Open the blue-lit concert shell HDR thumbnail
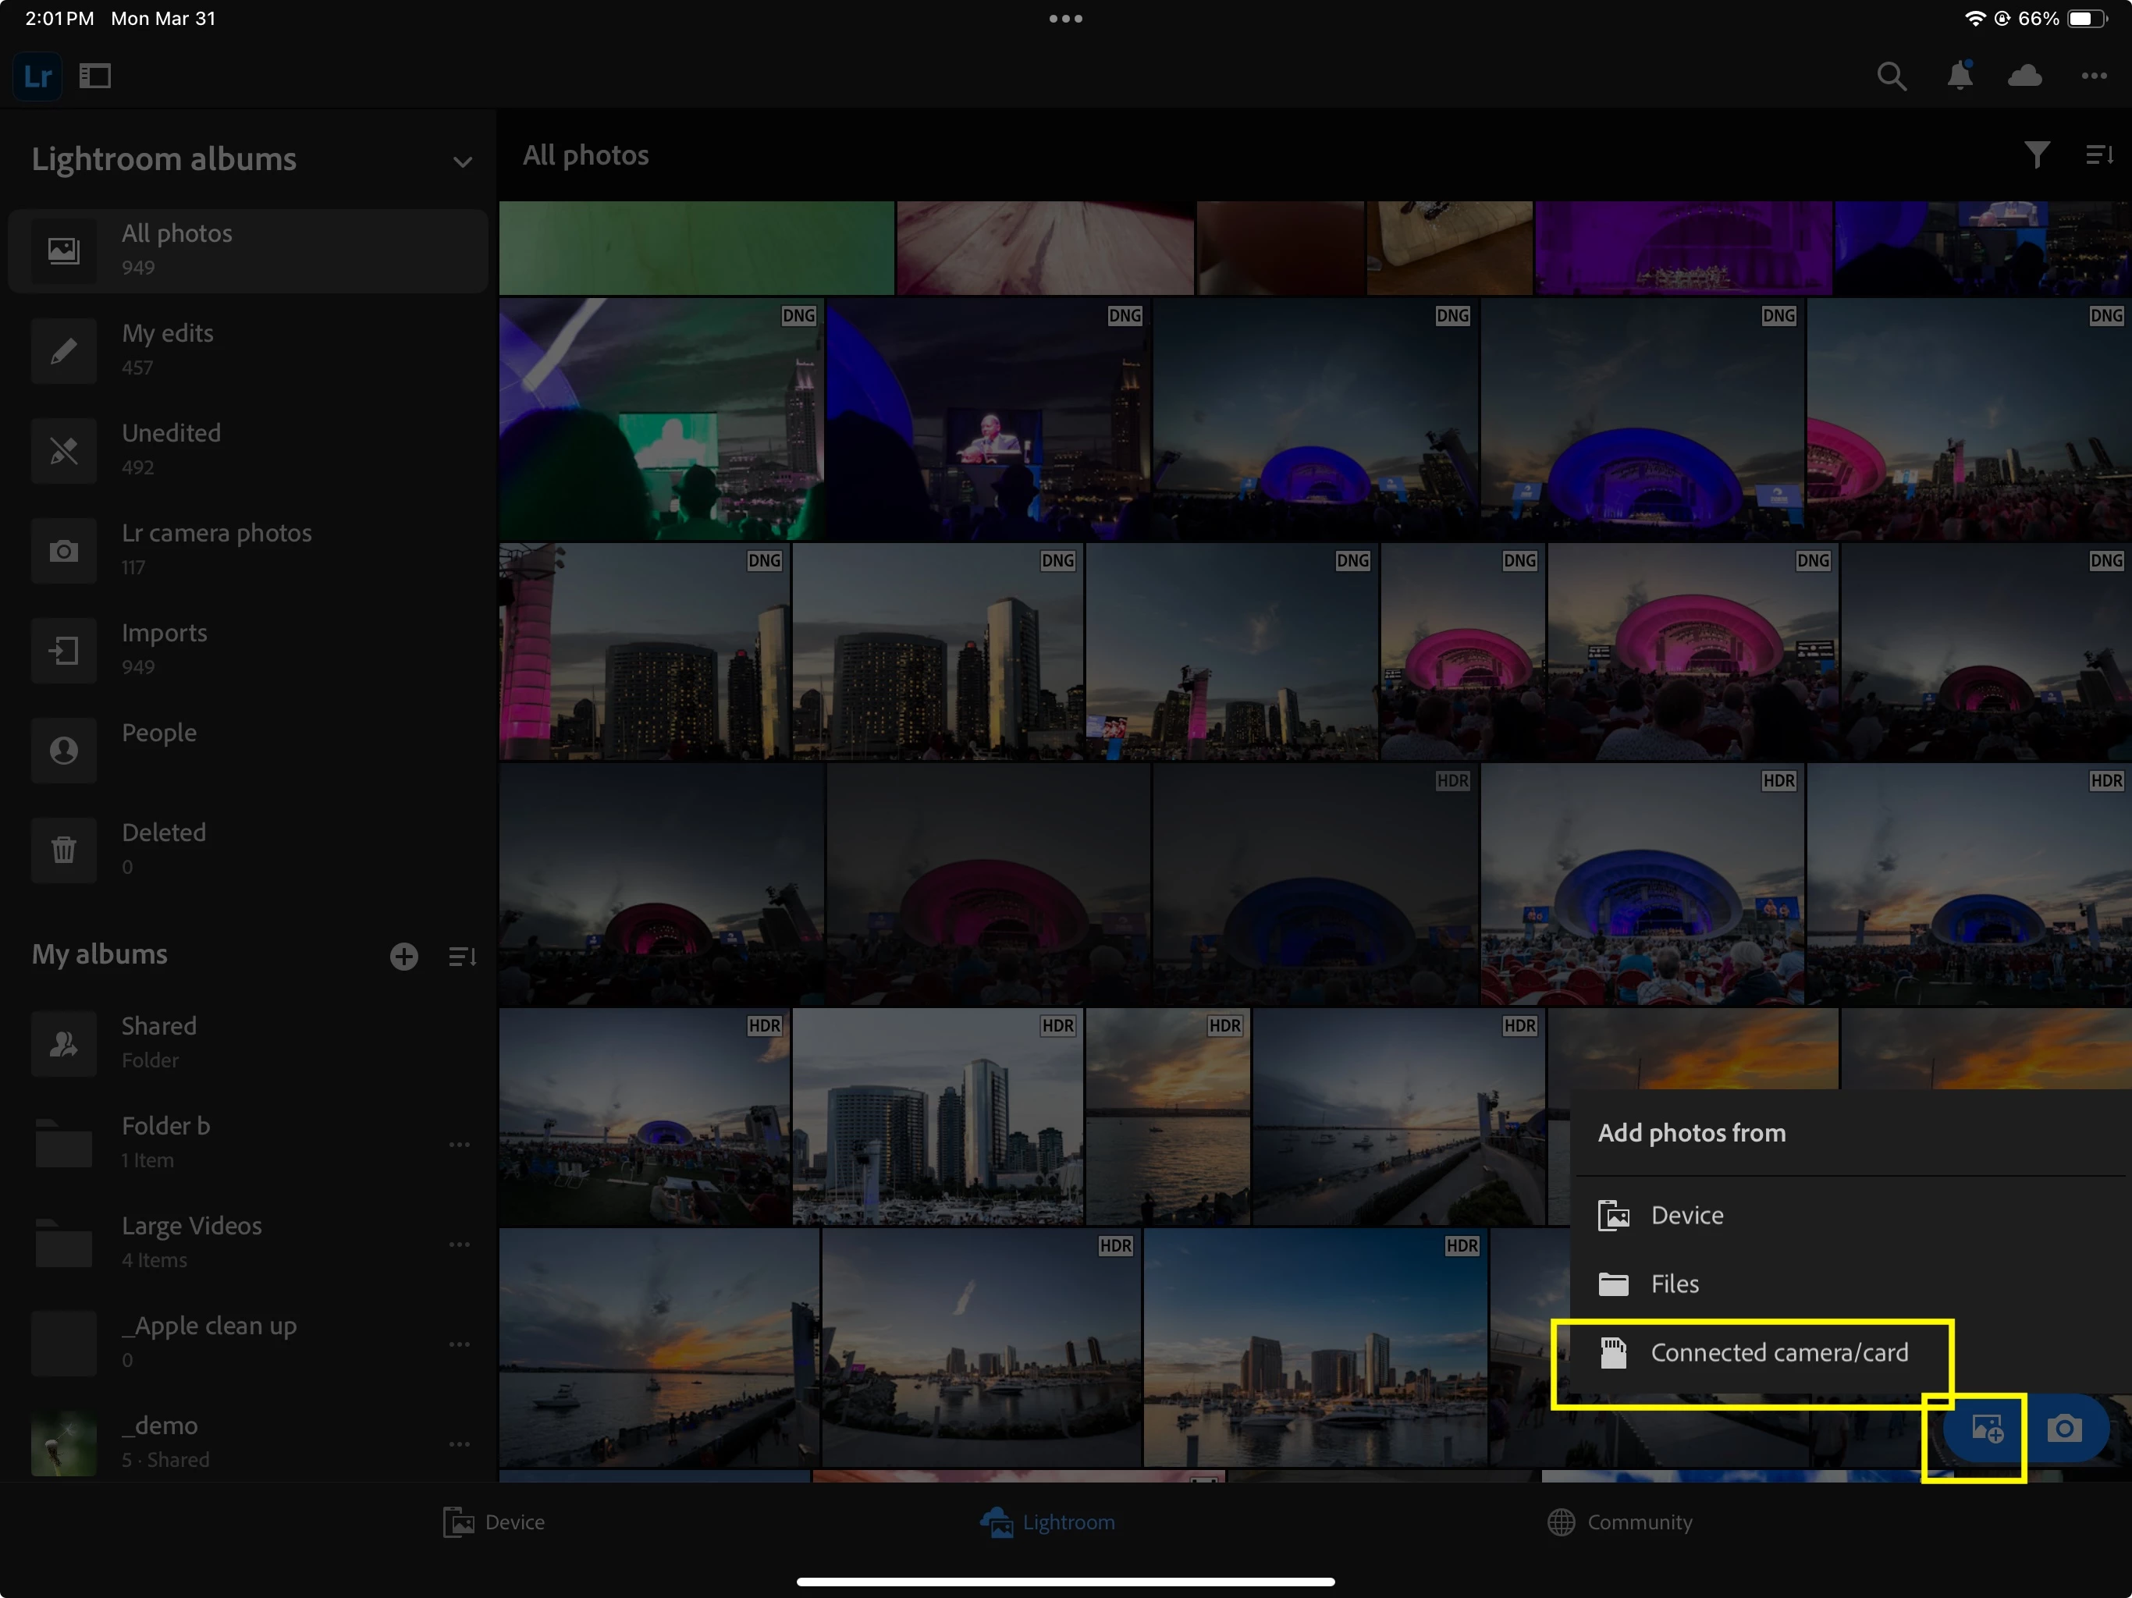The height and width of the screenshot is (1598, 2132). pyautogui.click(x=1641, y=885)
